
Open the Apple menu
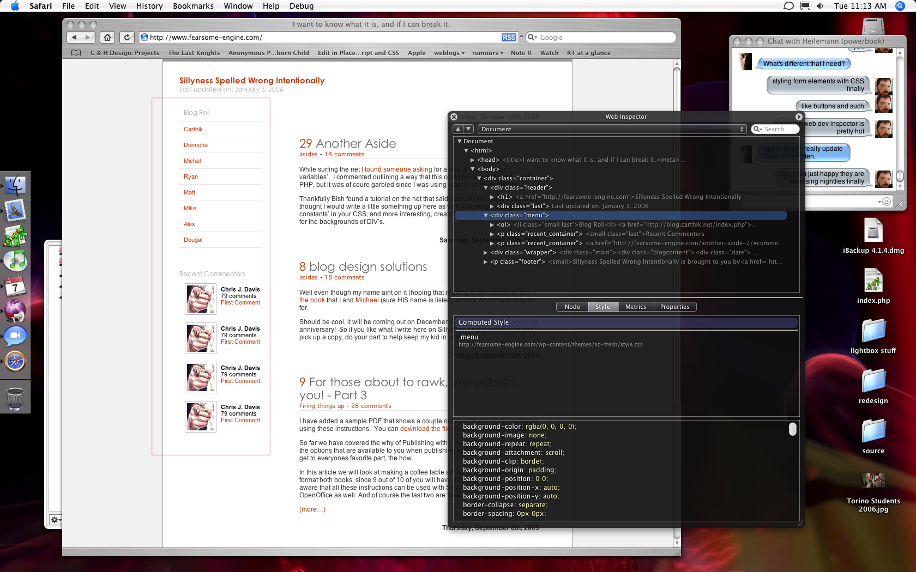15,6
